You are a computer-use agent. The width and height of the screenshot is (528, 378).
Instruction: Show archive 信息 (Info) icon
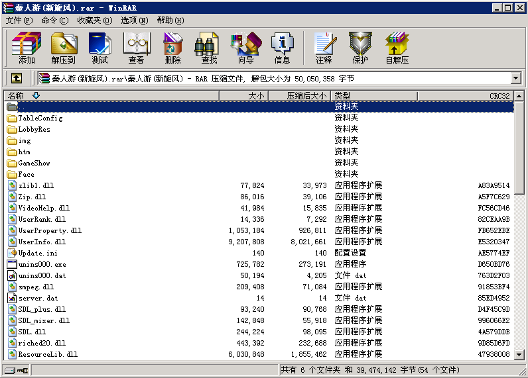pyautogui.click(x=282, y=48)
